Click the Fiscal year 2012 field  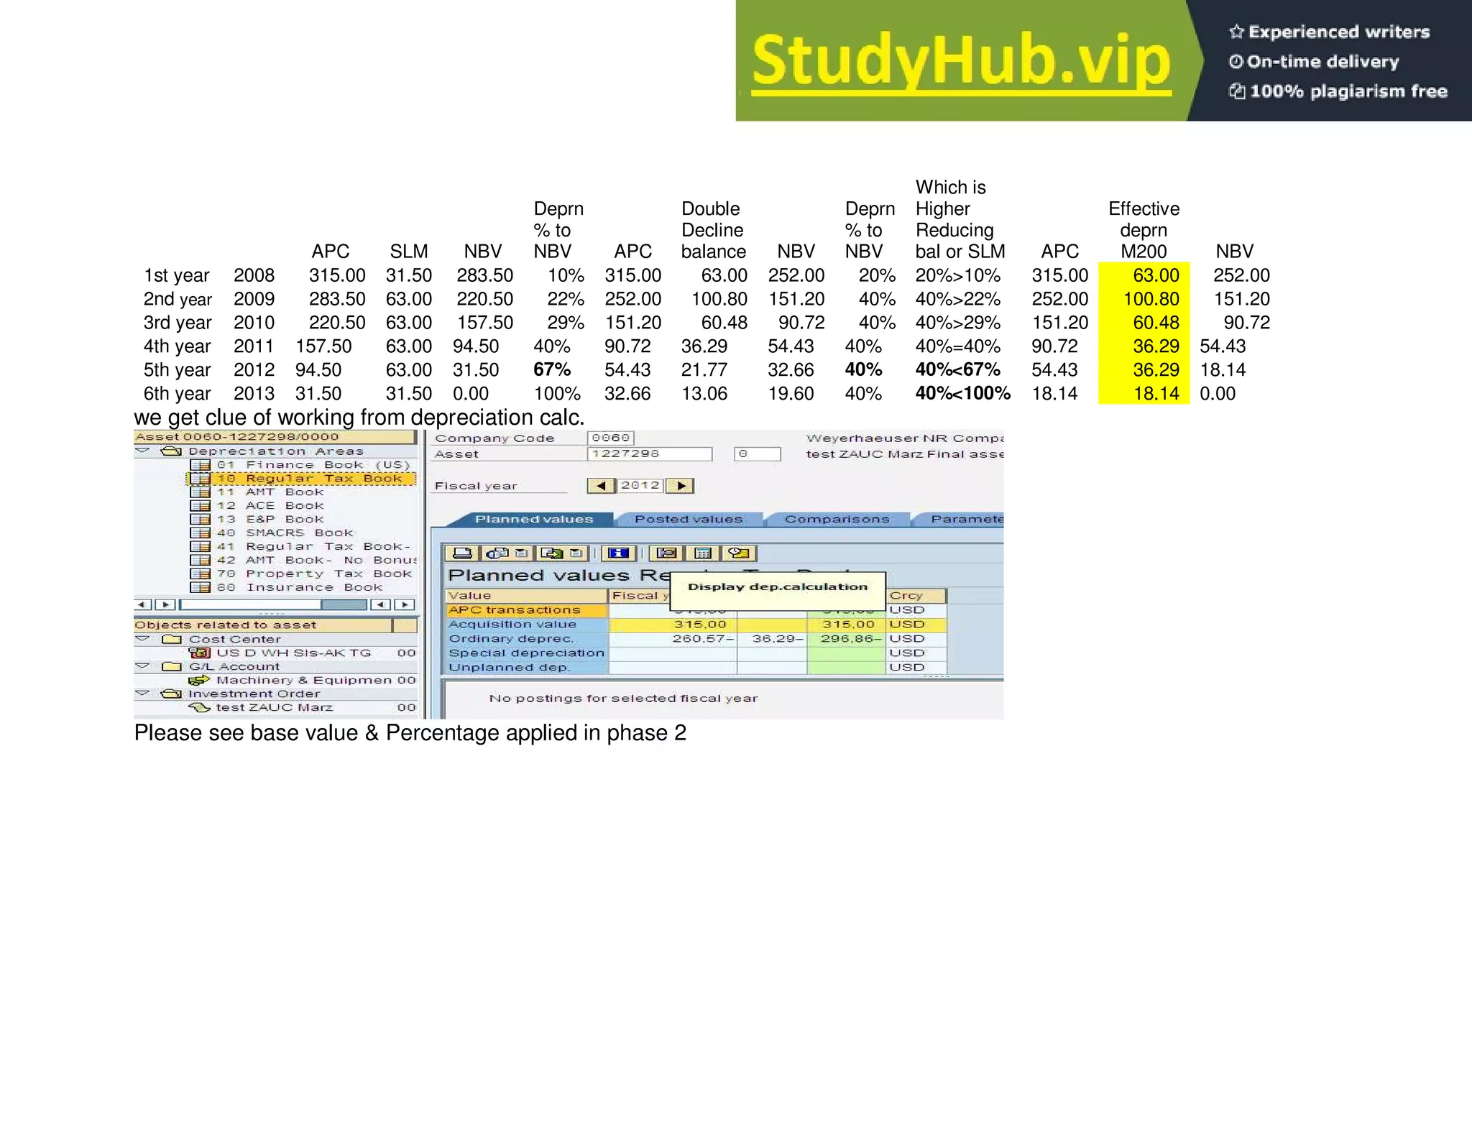click(640, 486)
